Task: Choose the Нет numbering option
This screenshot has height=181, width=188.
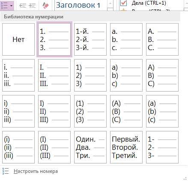Action: 18,39
